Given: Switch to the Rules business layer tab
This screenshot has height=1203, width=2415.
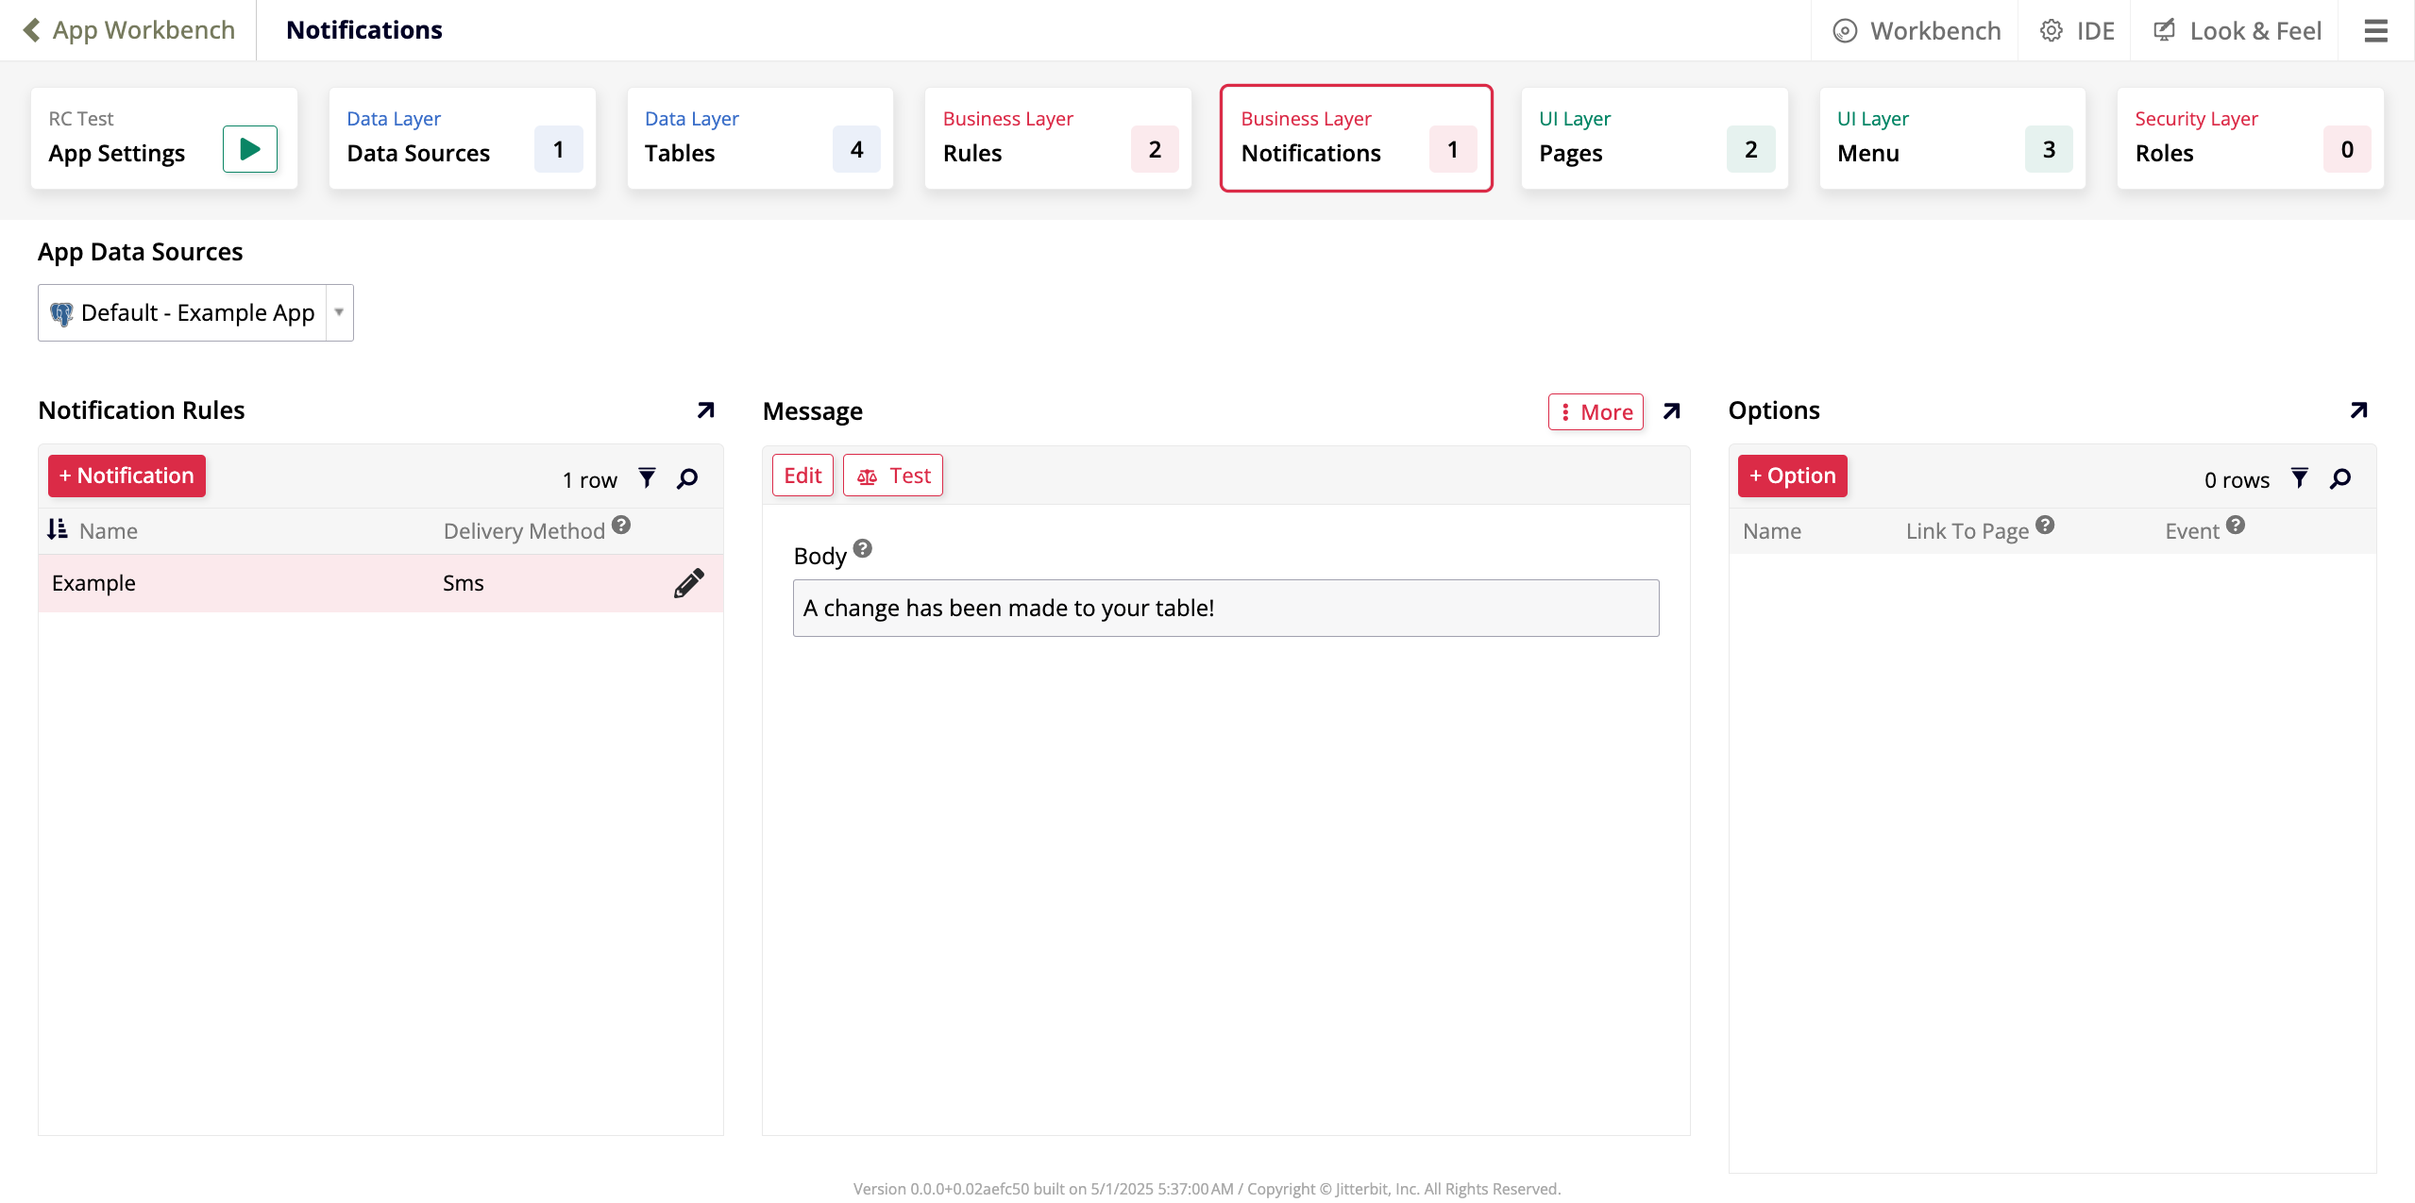Looking at the screenshot, I should (1057, 139).
